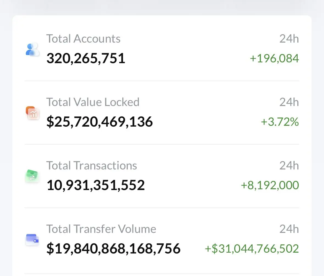Open the Total Transactions label
Image resolution: width=324 pixels, height=276 pixels.
tap(92, 165)
